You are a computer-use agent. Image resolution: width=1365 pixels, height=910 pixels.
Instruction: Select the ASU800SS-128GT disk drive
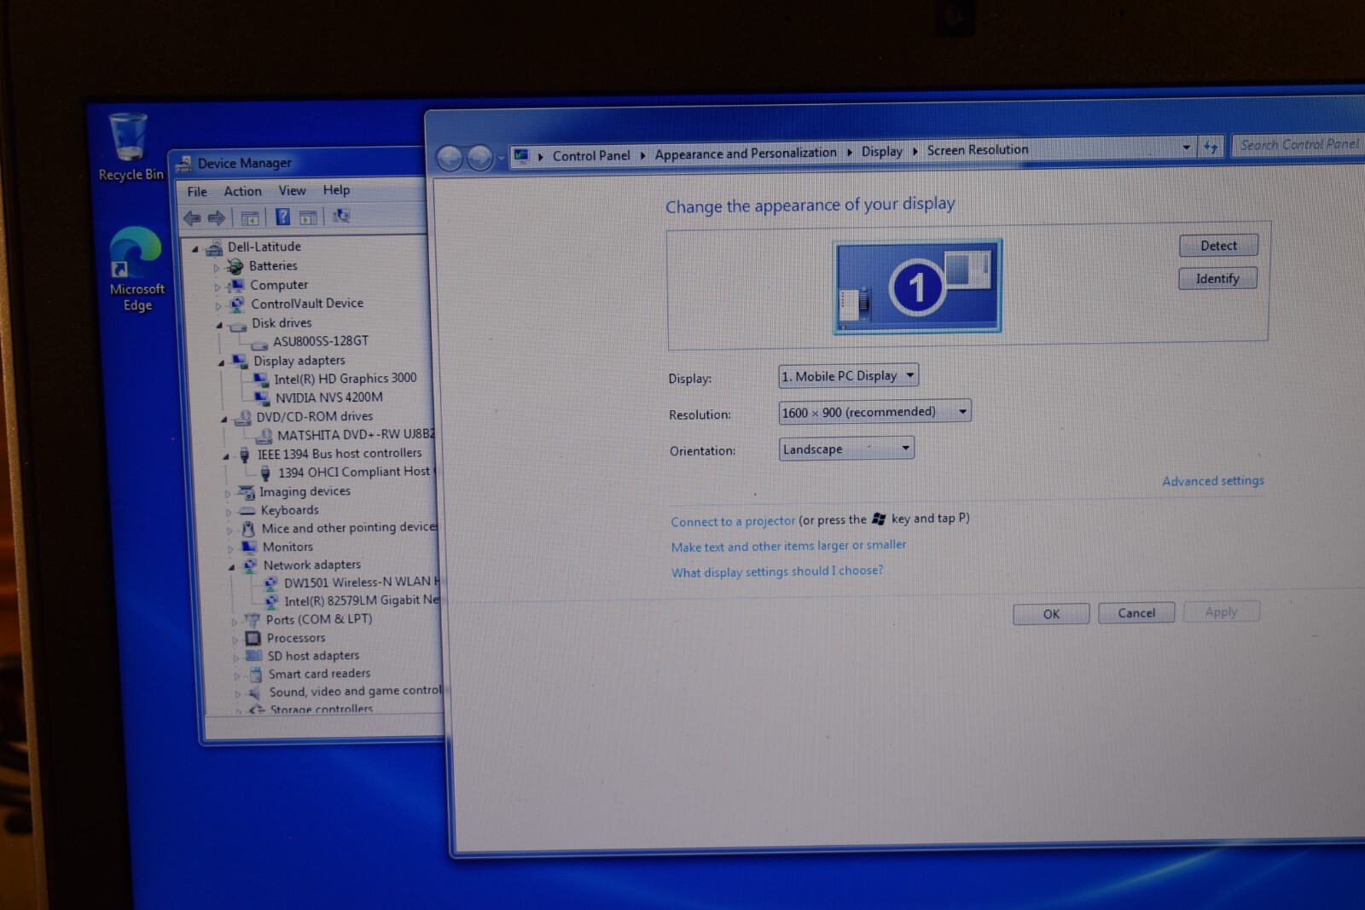click(x=321, y=341)
